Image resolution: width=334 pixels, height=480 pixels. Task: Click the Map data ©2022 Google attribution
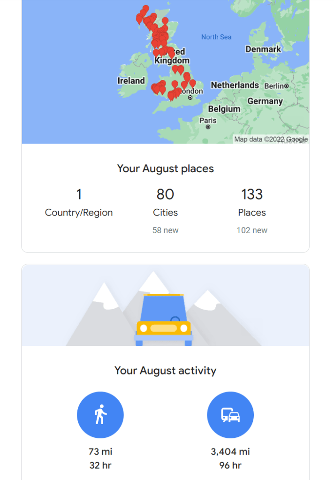[271, 139]
